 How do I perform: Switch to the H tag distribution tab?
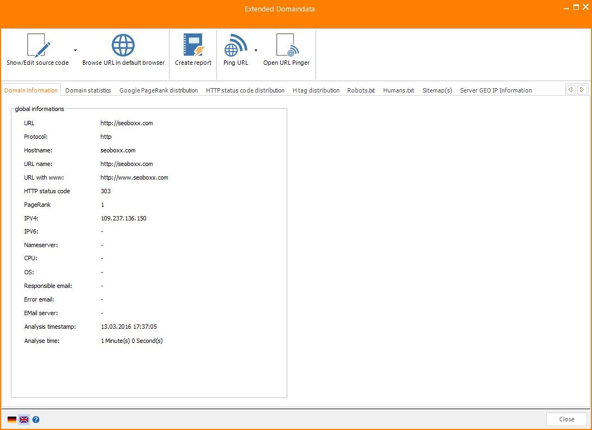tap(316, 90)
